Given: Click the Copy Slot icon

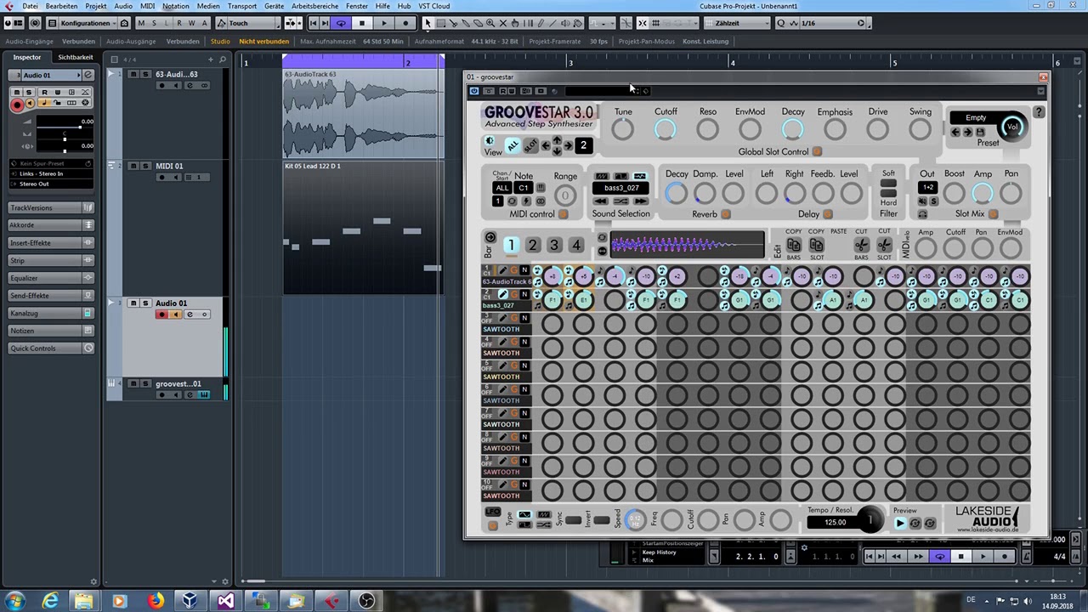Looking at the screenshot, I should point(816,245).
